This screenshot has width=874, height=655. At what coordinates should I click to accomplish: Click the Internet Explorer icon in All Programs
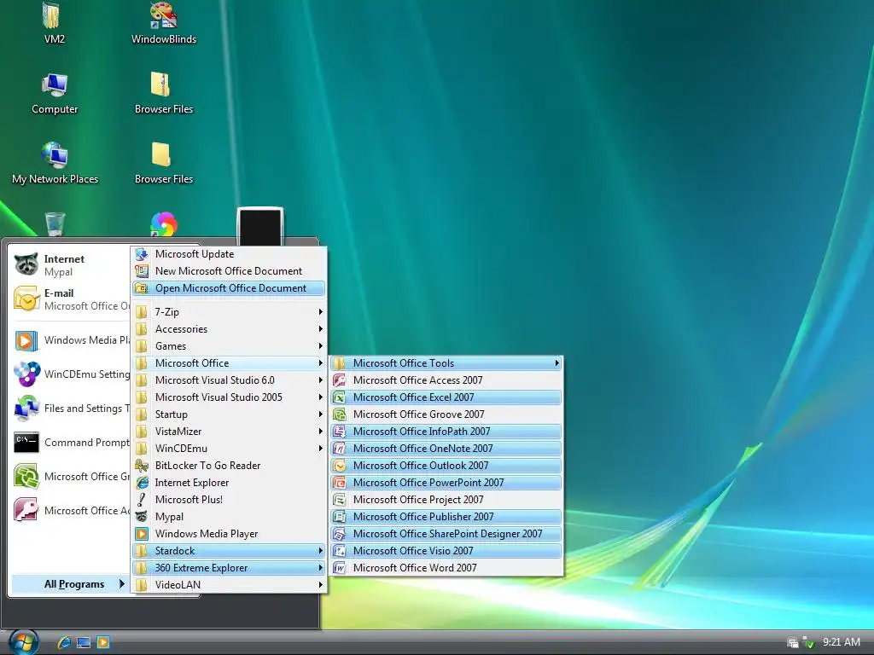(x=142, y=483)
